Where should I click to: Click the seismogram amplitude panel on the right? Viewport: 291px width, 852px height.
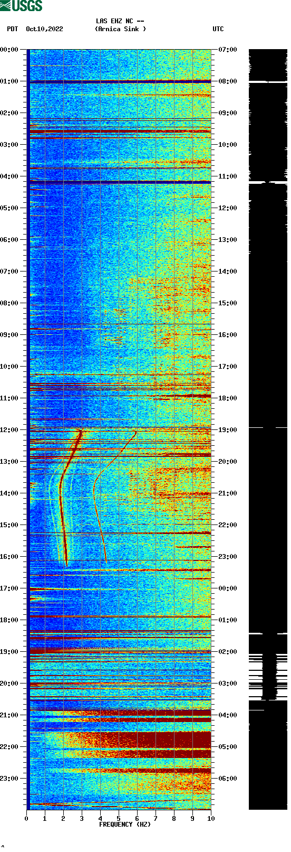268,429
